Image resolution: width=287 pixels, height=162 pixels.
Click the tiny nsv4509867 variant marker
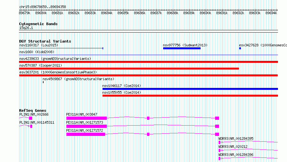[43, 82]
